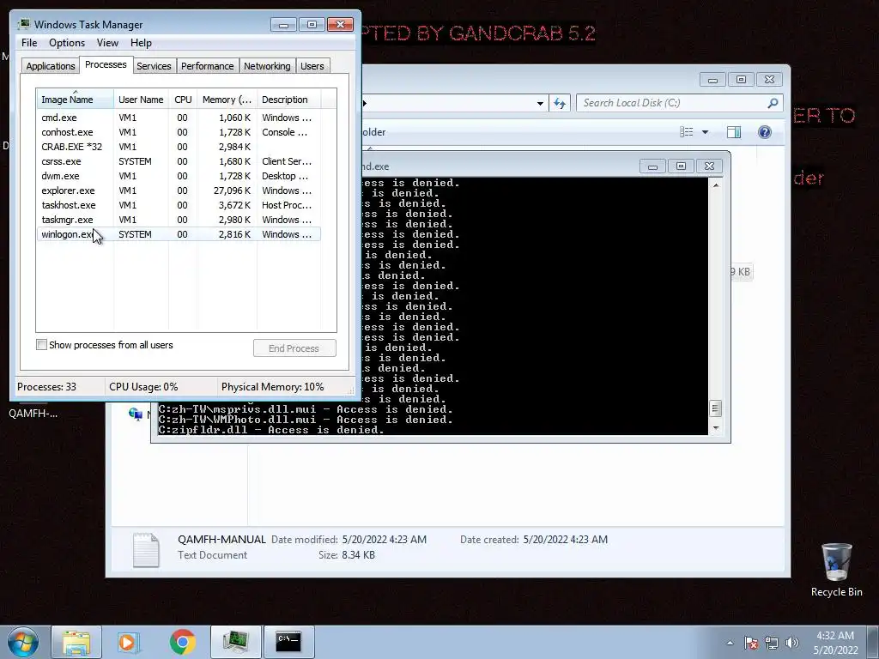Open Explorer's view options dropdown arrow
879x659 pixels.
(x=706, y=132)
